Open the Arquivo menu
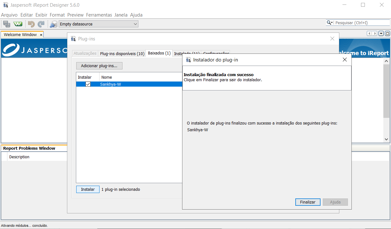 pos(9,15)
